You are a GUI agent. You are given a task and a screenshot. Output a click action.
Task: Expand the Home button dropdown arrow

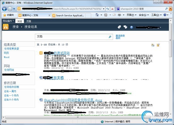click(x=101, y=15)
